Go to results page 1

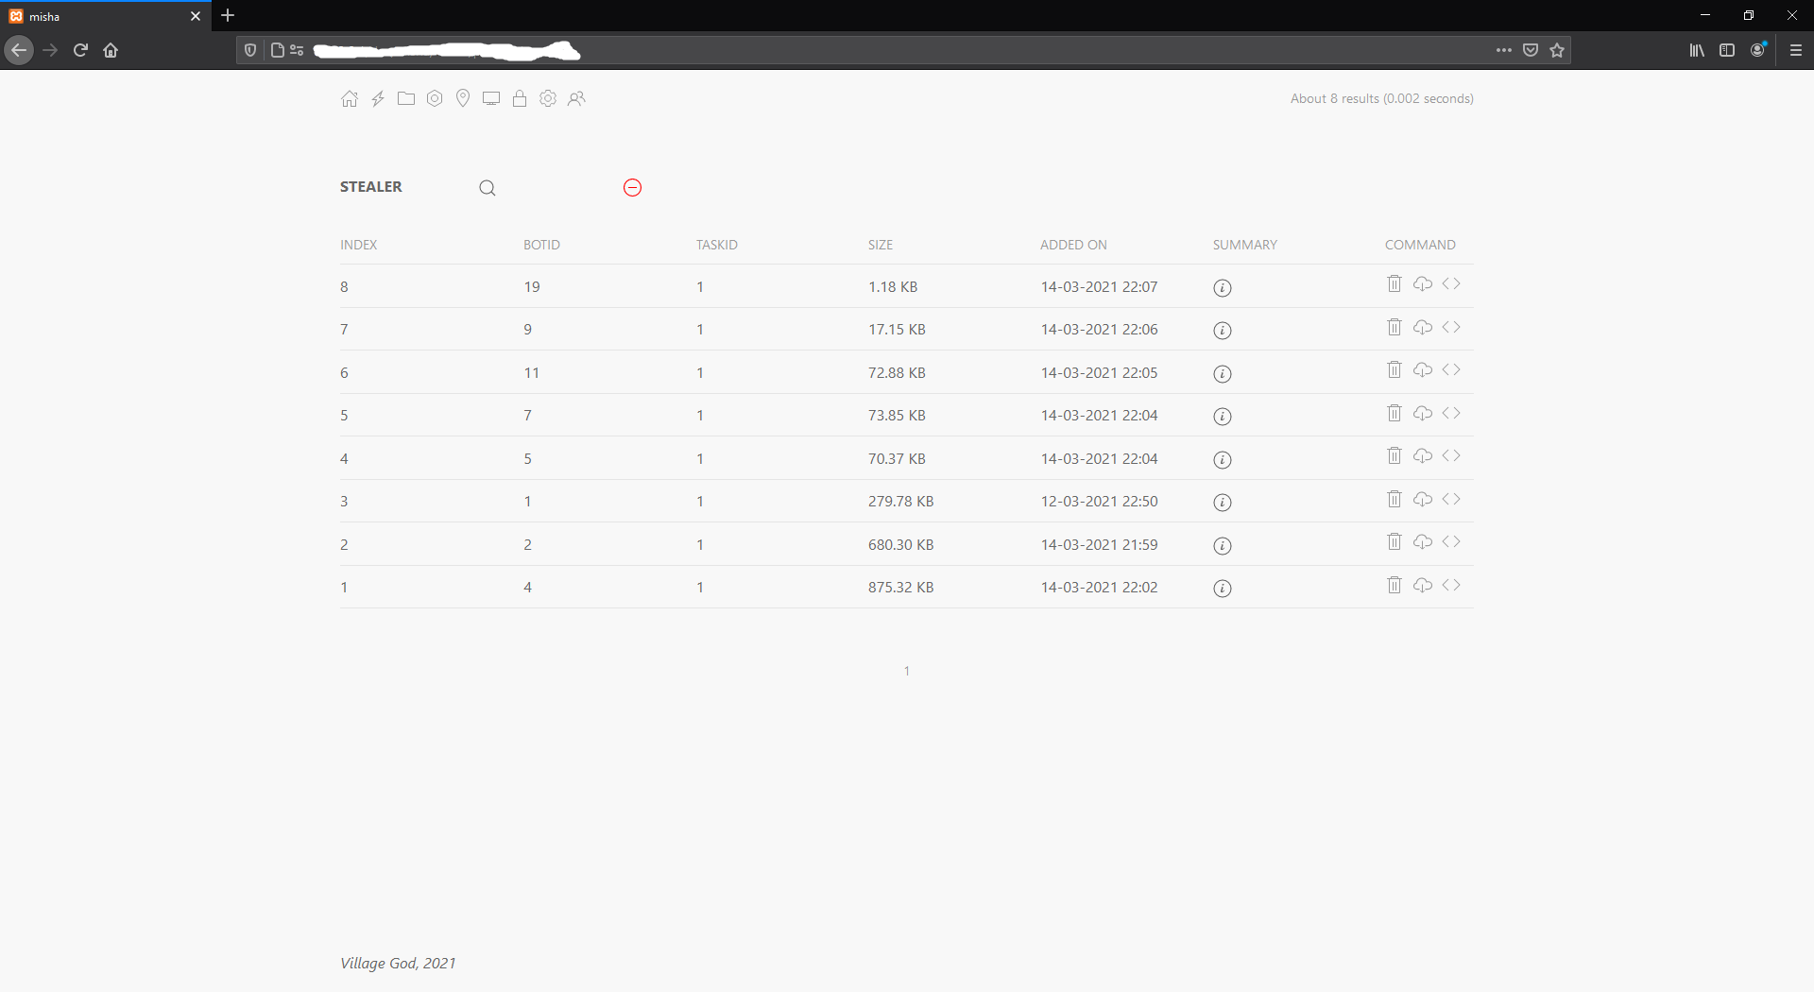coord(907,671)
